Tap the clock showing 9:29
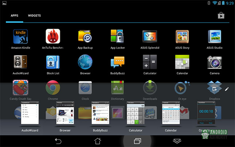This screenshot has width=235, height=147. pyautogui.click(x=230, y=3)
